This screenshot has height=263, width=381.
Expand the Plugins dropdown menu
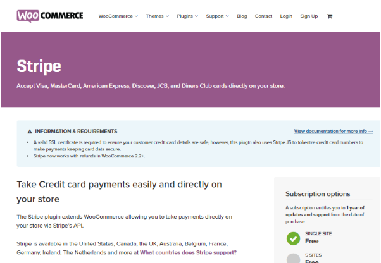[x=187, y=16]
